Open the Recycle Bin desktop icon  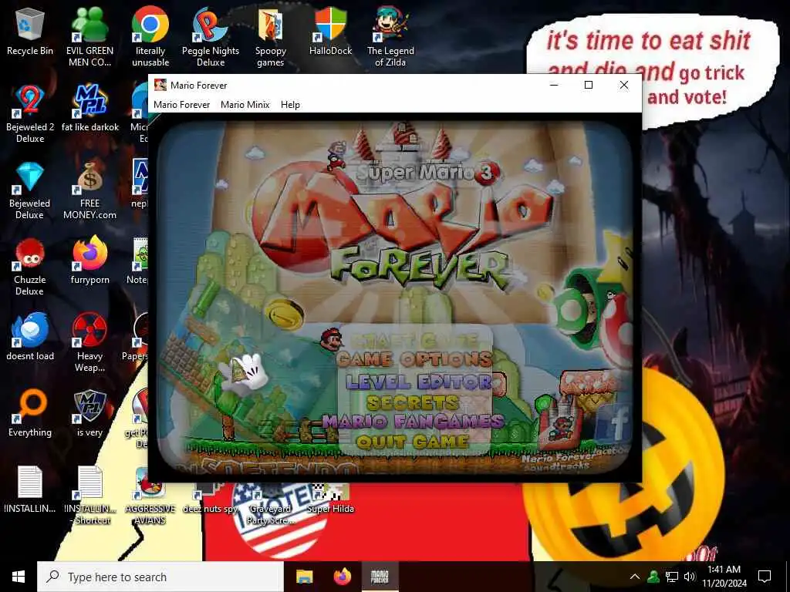click(x=30, y=32)
